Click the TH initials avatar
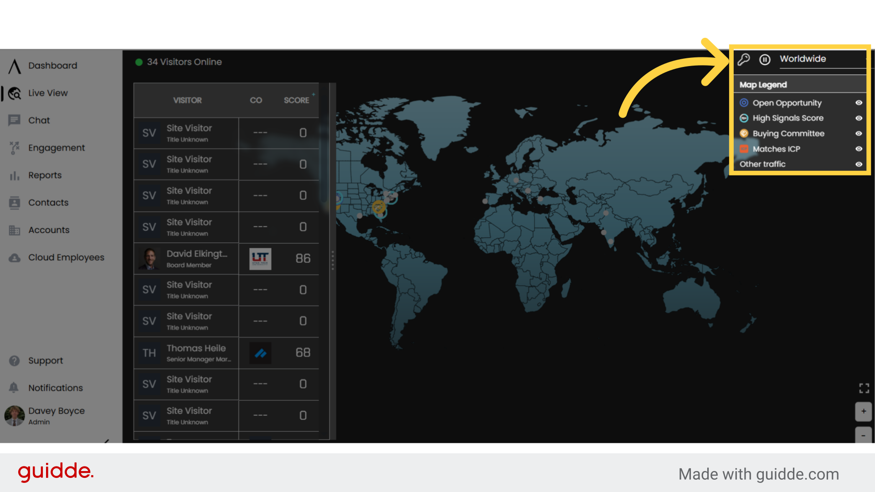875x492 pixels. 149,353
